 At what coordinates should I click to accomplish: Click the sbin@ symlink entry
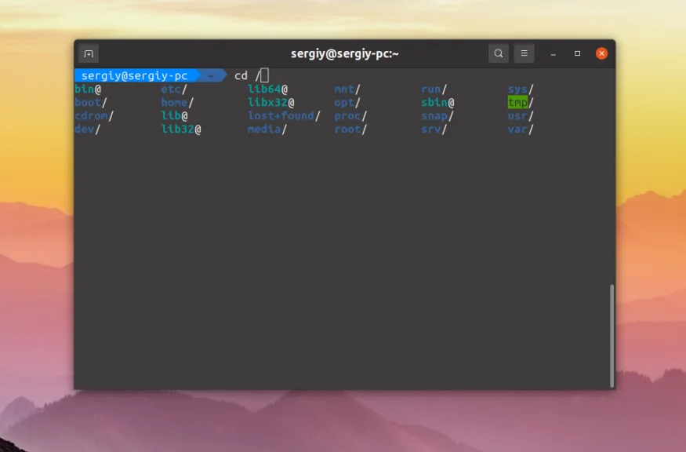(x=436, y=101)
